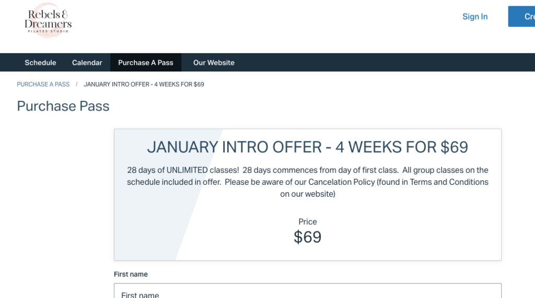Select the Purchase A Pass tab
The height and width of the screenshot is (298, 535).
(145, 63)
